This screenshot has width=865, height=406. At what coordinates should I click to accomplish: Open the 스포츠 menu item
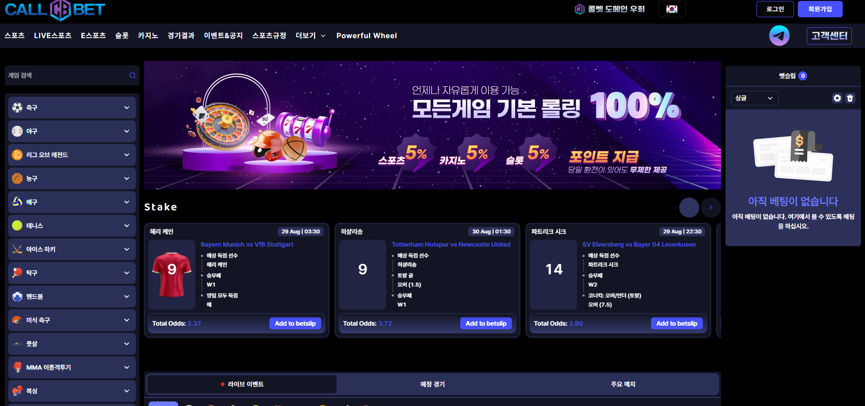pyautogui.click(x=15, y=35)
